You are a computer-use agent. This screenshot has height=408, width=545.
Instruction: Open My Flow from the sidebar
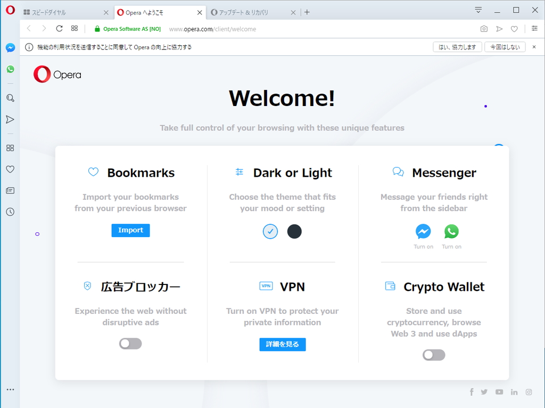10,119
